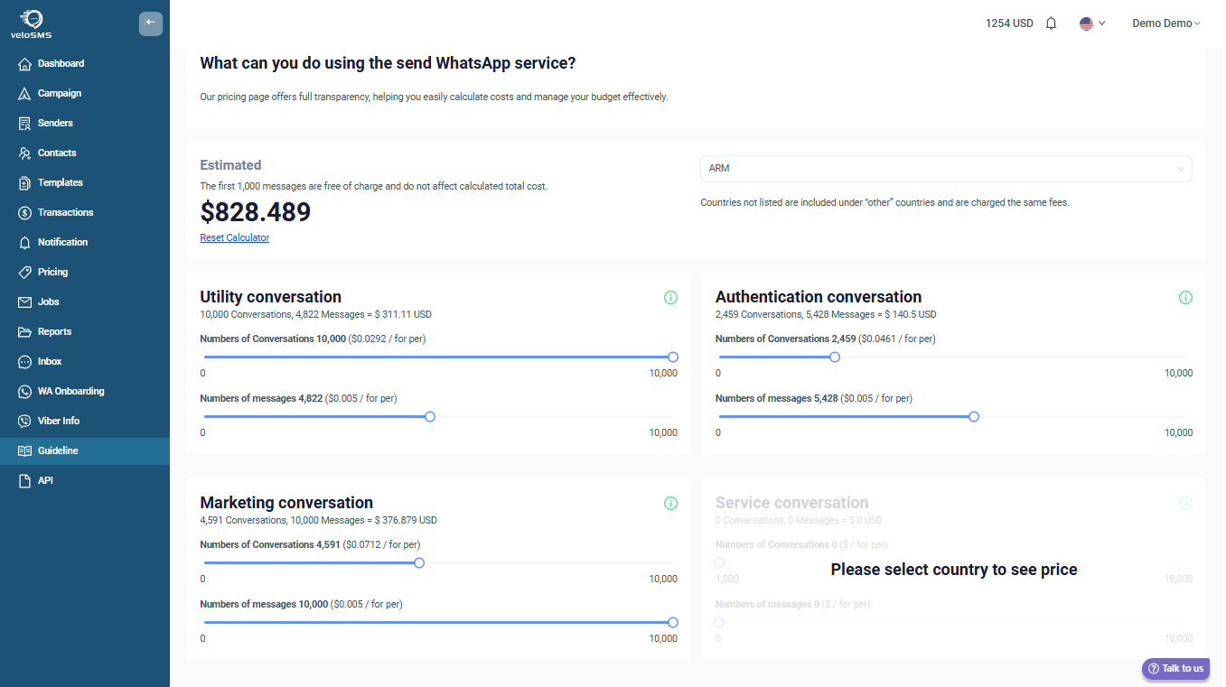Open the Talk to us chat button
Screen dimensions: 1226x687
(x=1175, y=668)
